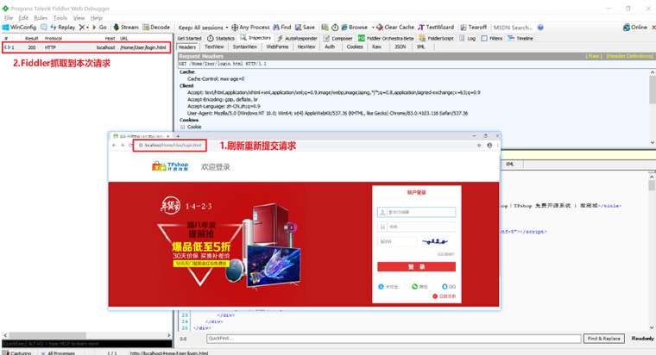Switch to the Log tab
Image resolution: width=656 pixels, height=355 pixels.
467,39
